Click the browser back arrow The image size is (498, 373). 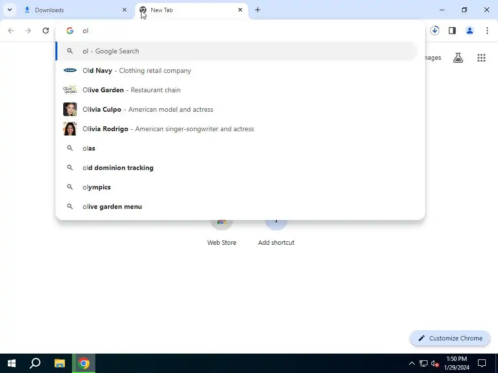(x=11, y=31)
